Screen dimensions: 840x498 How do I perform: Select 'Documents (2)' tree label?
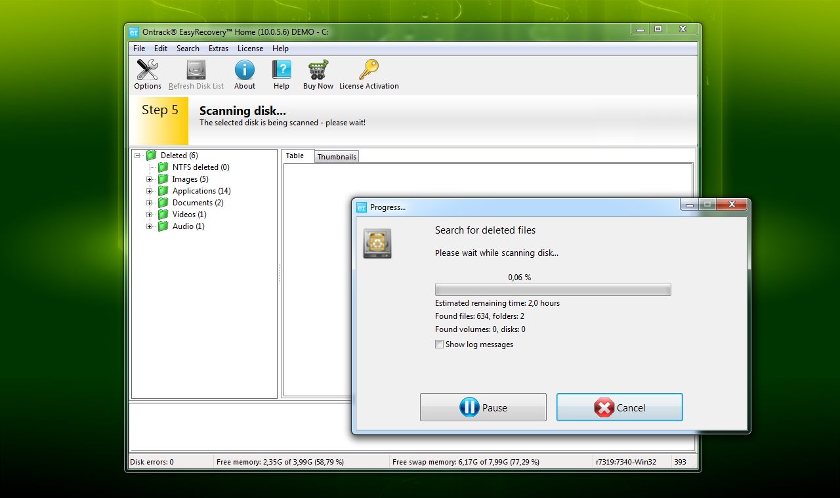coord(198,203)
